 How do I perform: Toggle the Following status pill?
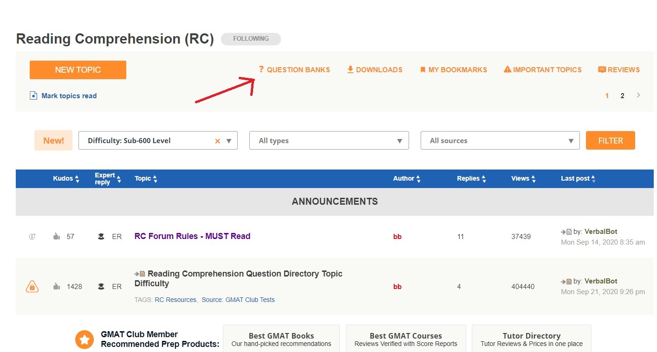[x=251, y=39]
